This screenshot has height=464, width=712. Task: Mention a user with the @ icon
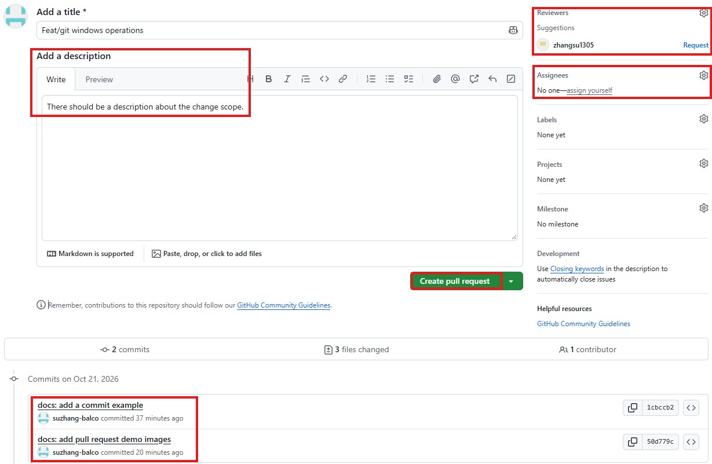pos(455,79)
